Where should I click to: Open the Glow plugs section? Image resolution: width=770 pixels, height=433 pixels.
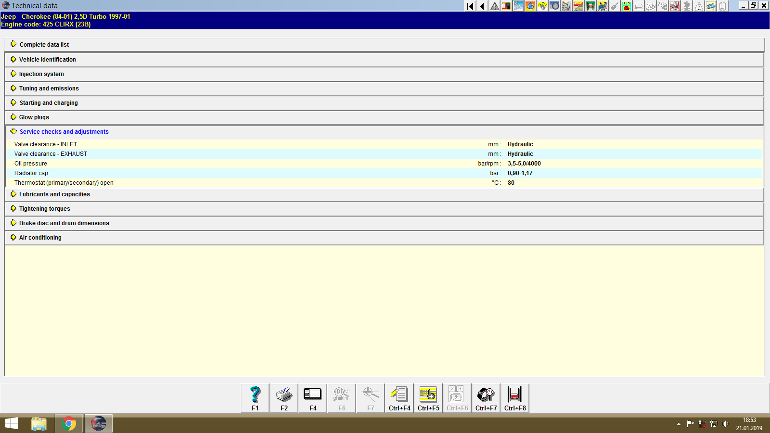coord(33,117)
